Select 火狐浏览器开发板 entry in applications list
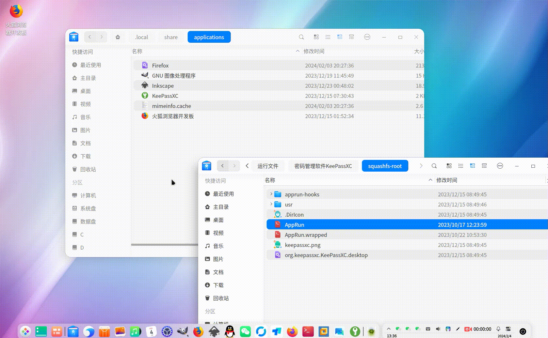This screenshot has height=338, width=548. tap(279, 116)
